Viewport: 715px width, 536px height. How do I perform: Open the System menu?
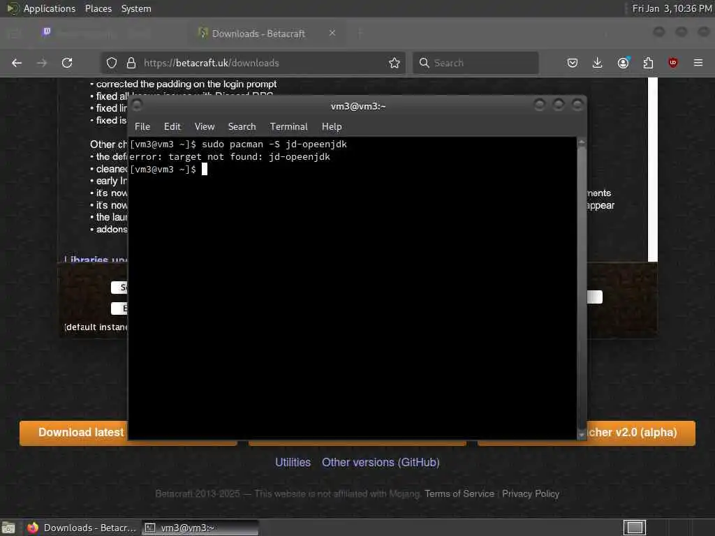point(136,8)
